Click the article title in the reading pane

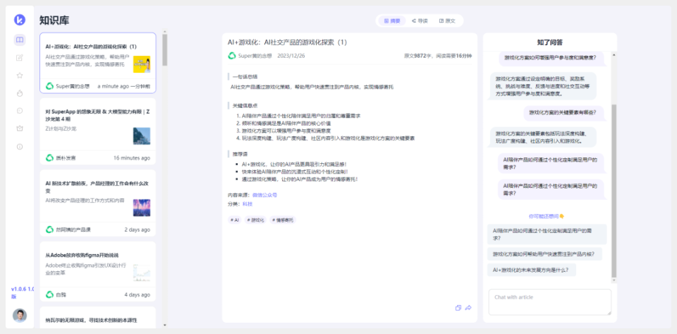pyautogui.click(x=287, y=42)
